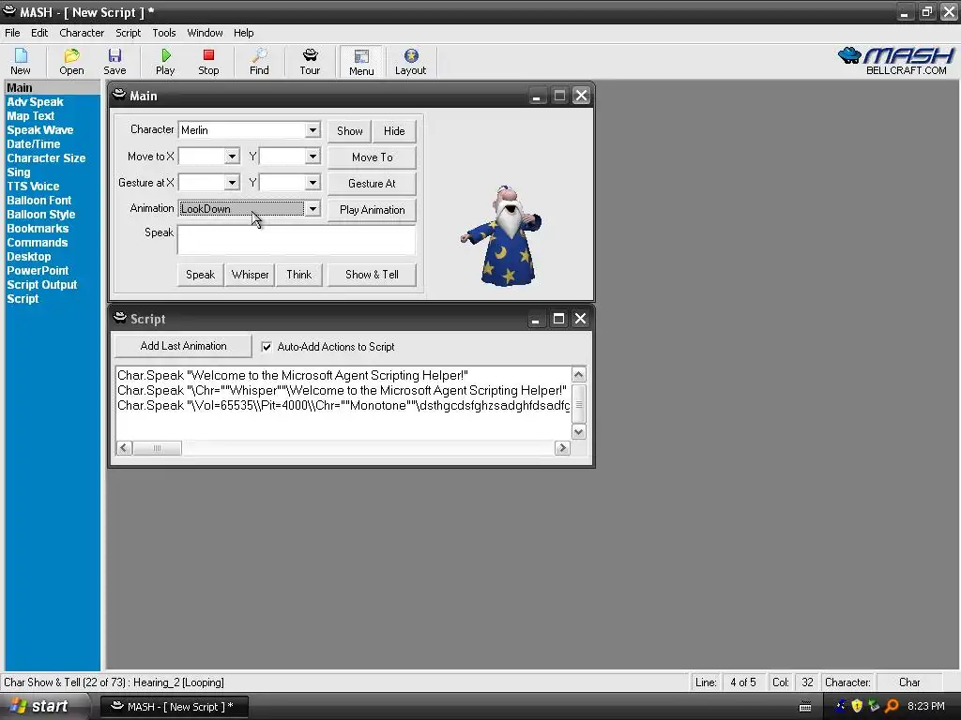This screenshot has height=720, width=961.
Task: Select Map Text in the sidebar
Action: [31, 115]
